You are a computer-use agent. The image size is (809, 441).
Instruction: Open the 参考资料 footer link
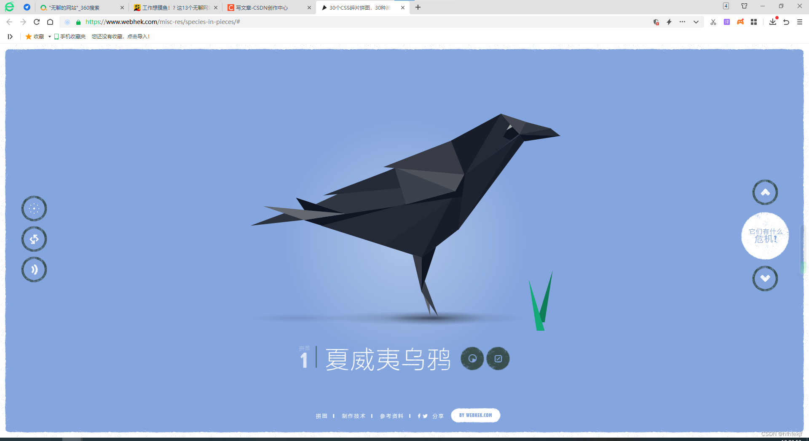391,416
